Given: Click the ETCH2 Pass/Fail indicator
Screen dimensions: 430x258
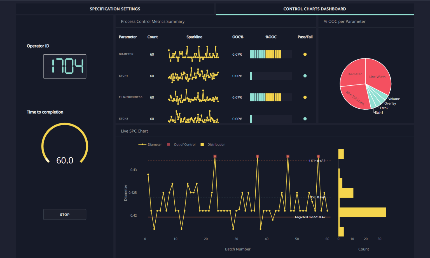Looking at the screenshot, I should click(x=305, y=119).
